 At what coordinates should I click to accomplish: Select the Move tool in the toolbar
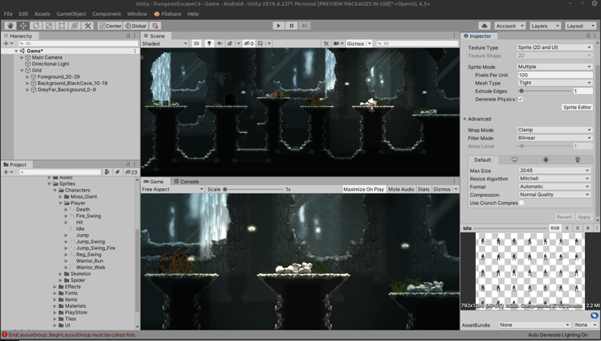click(23, 26)
